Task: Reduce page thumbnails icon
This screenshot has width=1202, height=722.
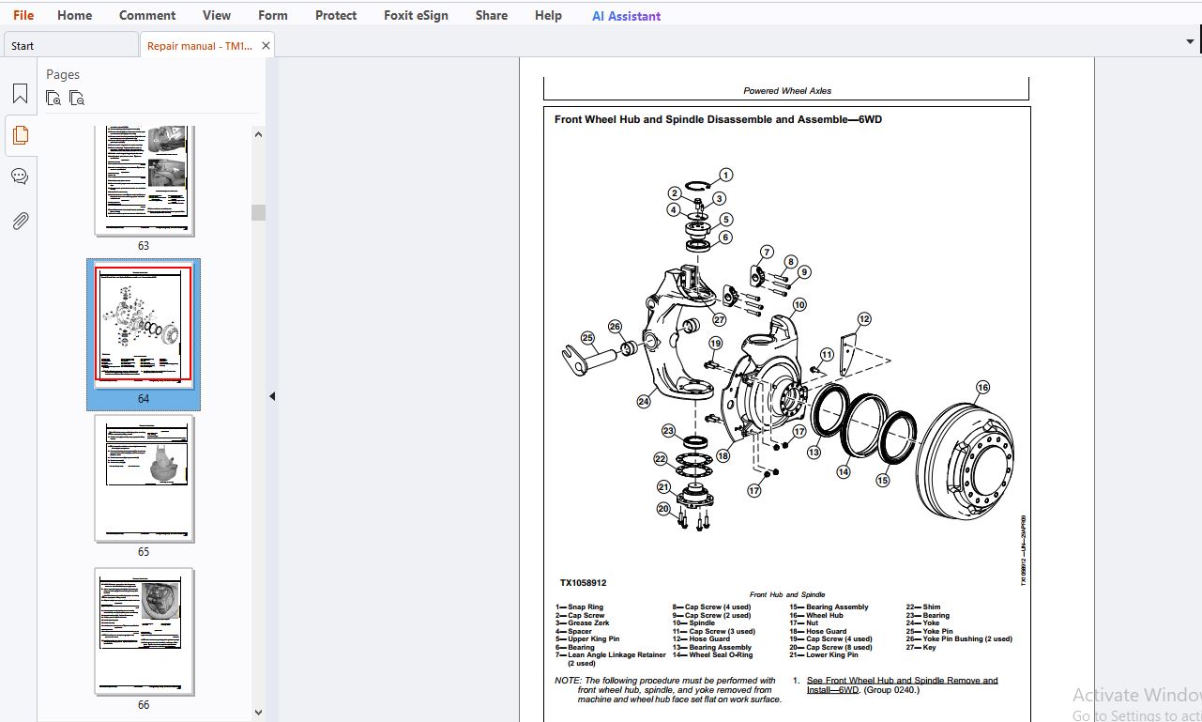Action: (x=77, y=98)
